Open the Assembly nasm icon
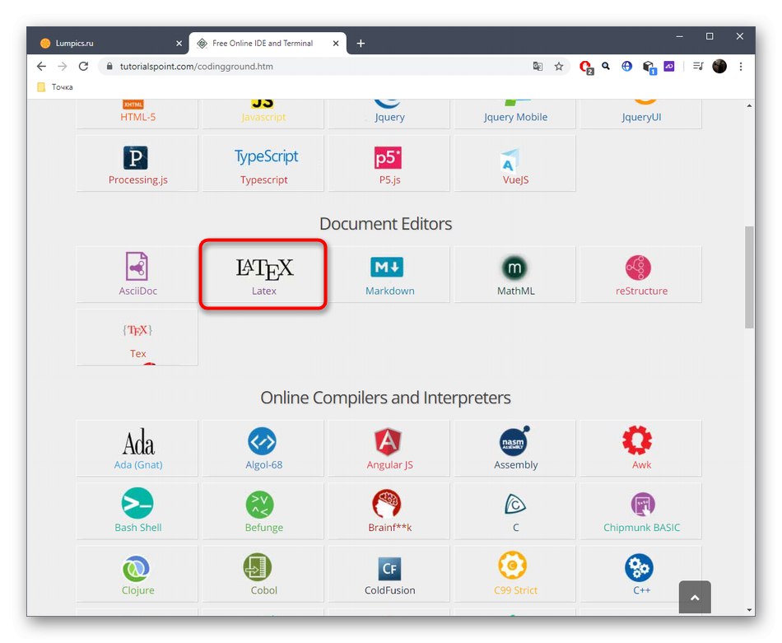This screenshot has width=782, height=643. 514,441
